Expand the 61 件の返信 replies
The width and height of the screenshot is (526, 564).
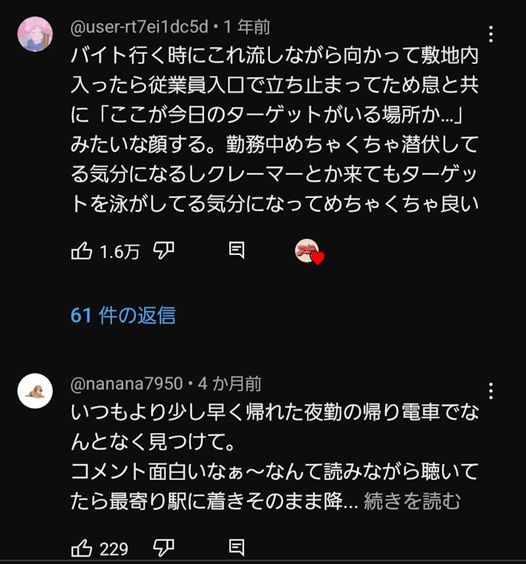click(x=123, y=315)
